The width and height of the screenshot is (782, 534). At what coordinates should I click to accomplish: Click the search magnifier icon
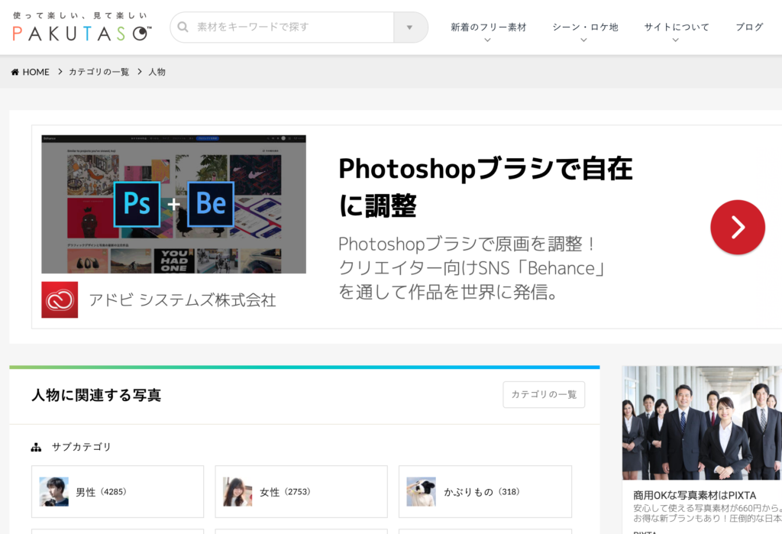[183, 28]
